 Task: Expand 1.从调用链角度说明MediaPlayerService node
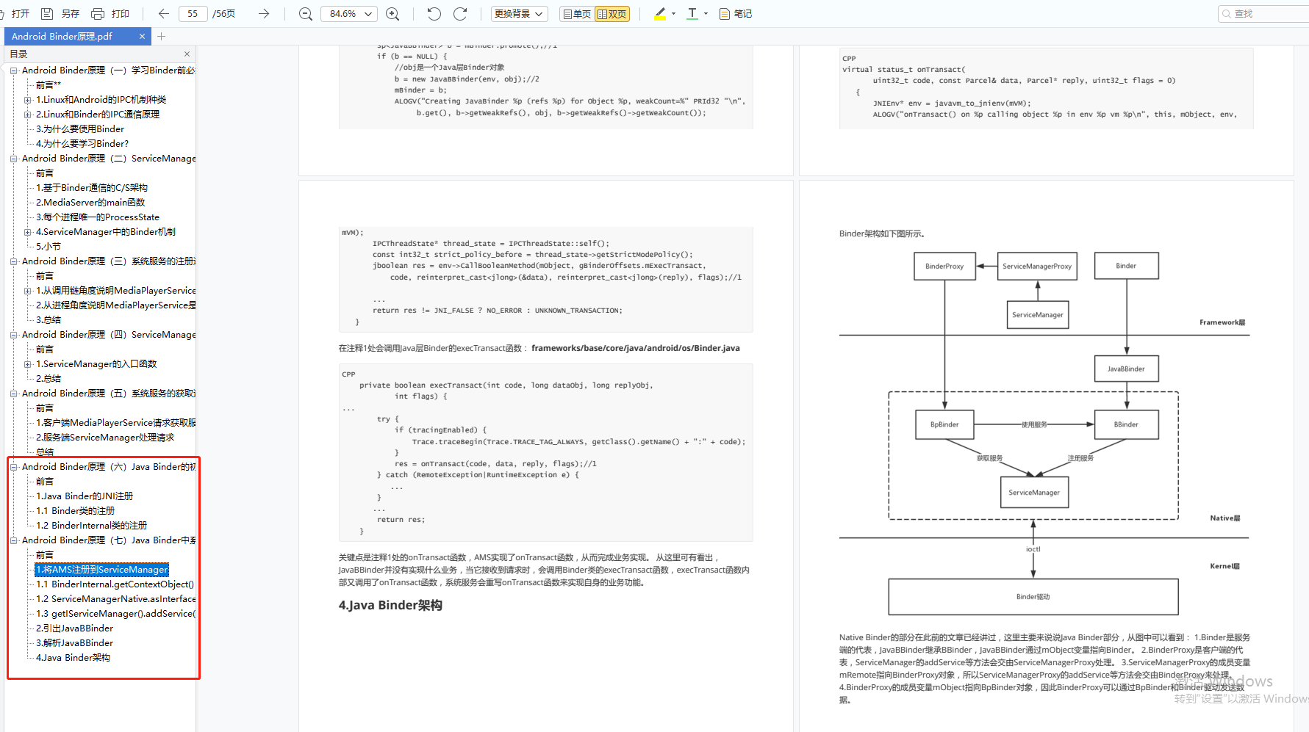(28, 291)
